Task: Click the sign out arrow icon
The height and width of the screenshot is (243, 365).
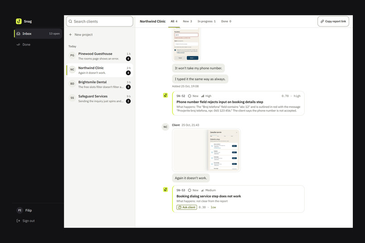Action: pyautogui.click(x=18, y=221)
